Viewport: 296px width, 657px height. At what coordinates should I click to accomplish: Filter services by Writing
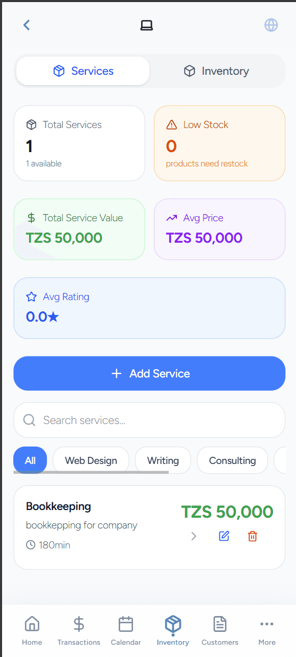coord(163,460)
